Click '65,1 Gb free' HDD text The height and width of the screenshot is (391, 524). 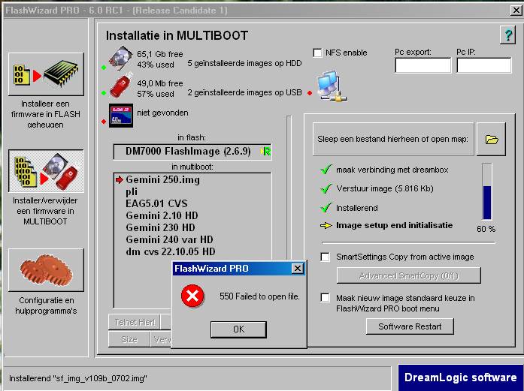[x=160, y=54]
